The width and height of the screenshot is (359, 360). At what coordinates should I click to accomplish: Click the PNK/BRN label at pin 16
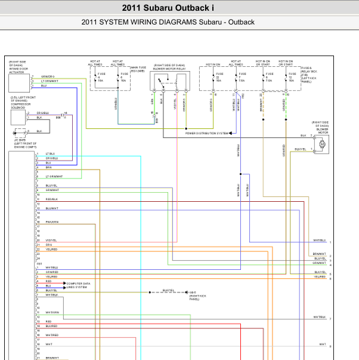coord(52,222)
